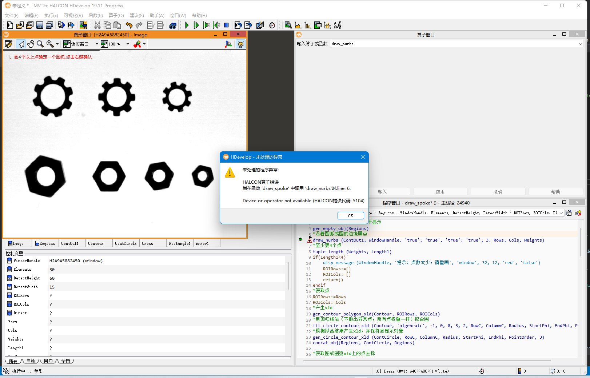Open the 适应窗口 fit window dropdown

click(96, 44)
